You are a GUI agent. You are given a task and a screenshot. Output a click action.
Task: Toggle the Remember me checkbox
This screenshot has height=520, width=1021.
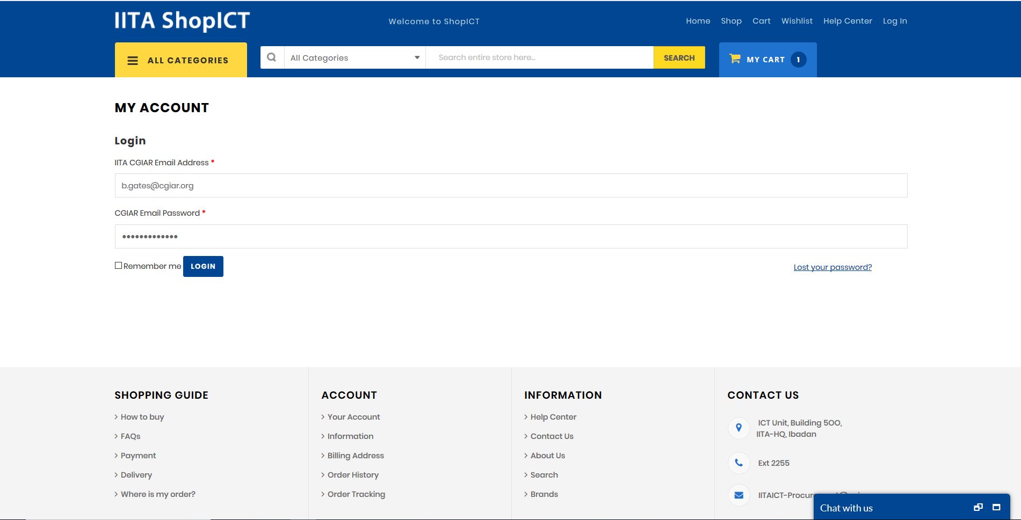pos(118,266)
